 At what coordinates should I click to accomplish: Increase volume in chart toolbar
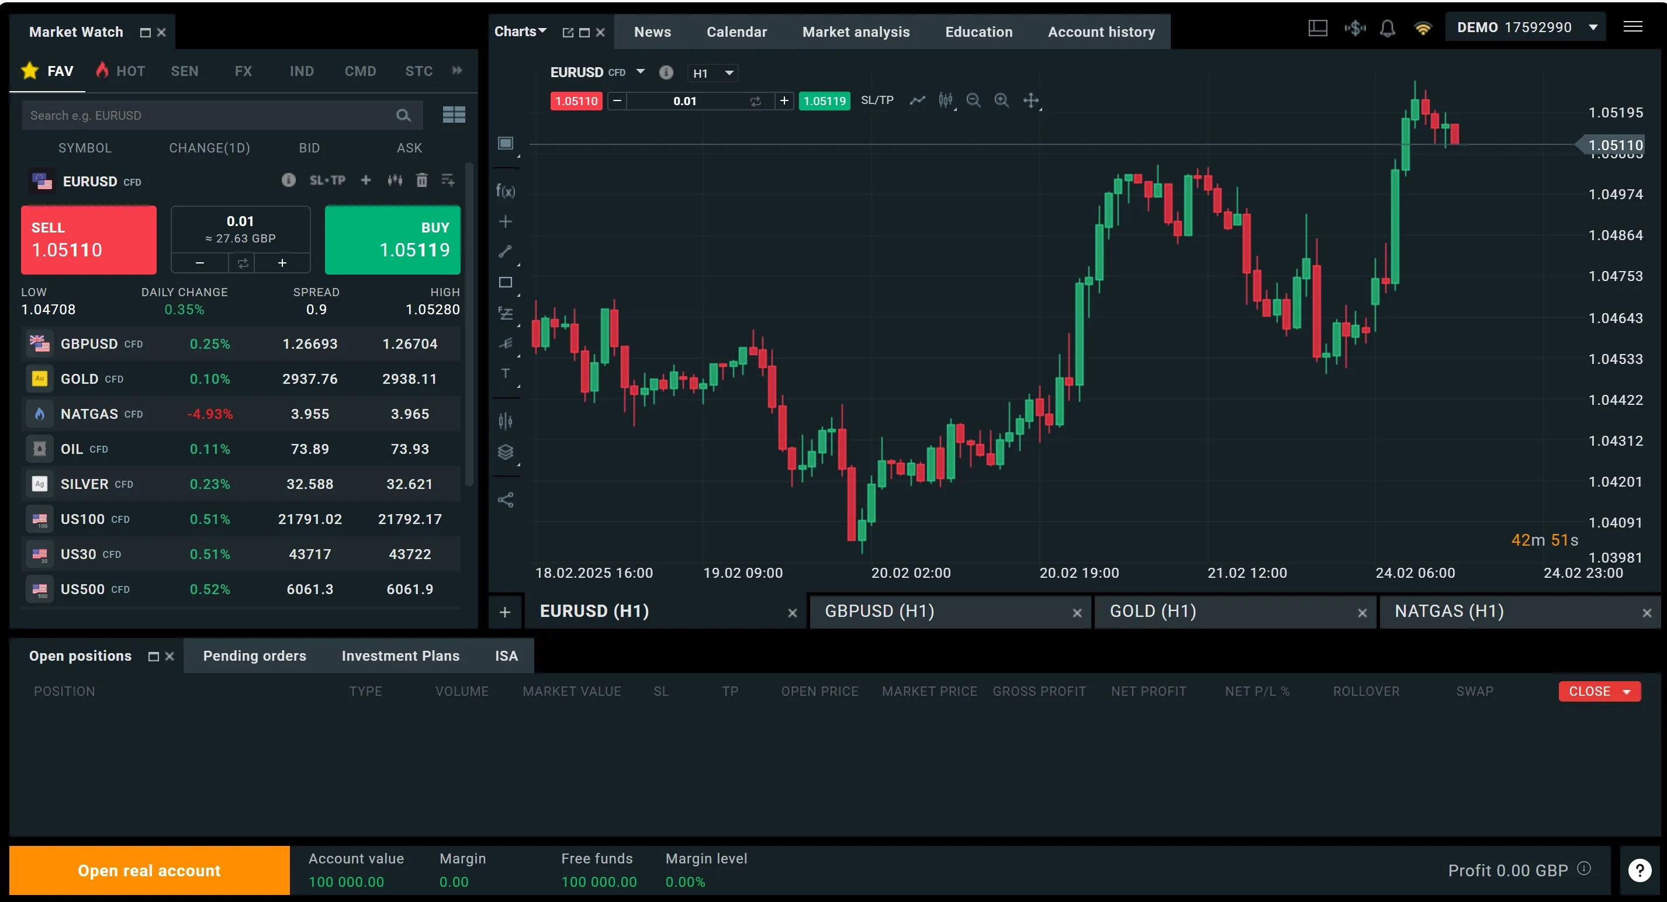click(x=784, y=101)
